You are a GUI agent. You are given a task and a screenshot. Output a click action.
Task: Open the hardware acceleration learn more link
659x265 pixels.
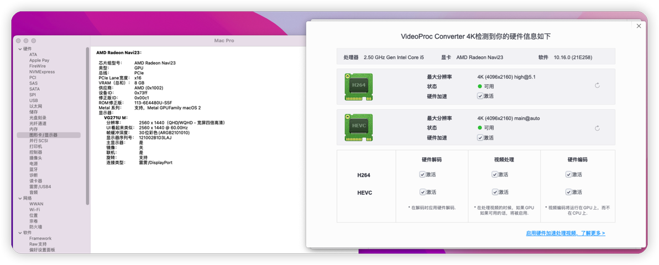point(565,233)
